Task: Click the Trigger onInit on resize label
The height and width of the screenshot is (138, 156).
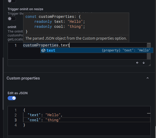Action: (x=25, y=9)
